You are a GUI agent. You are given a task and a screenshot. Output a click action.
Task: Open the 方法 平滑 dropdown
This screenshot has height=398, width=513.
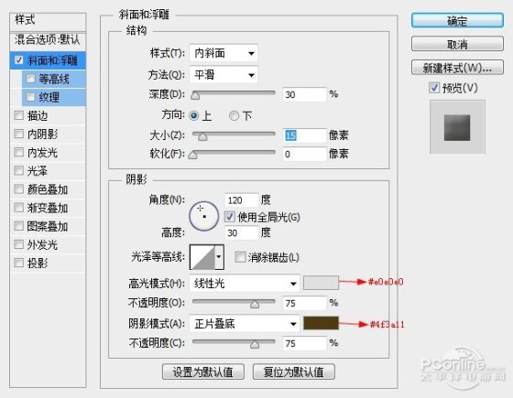224,75
